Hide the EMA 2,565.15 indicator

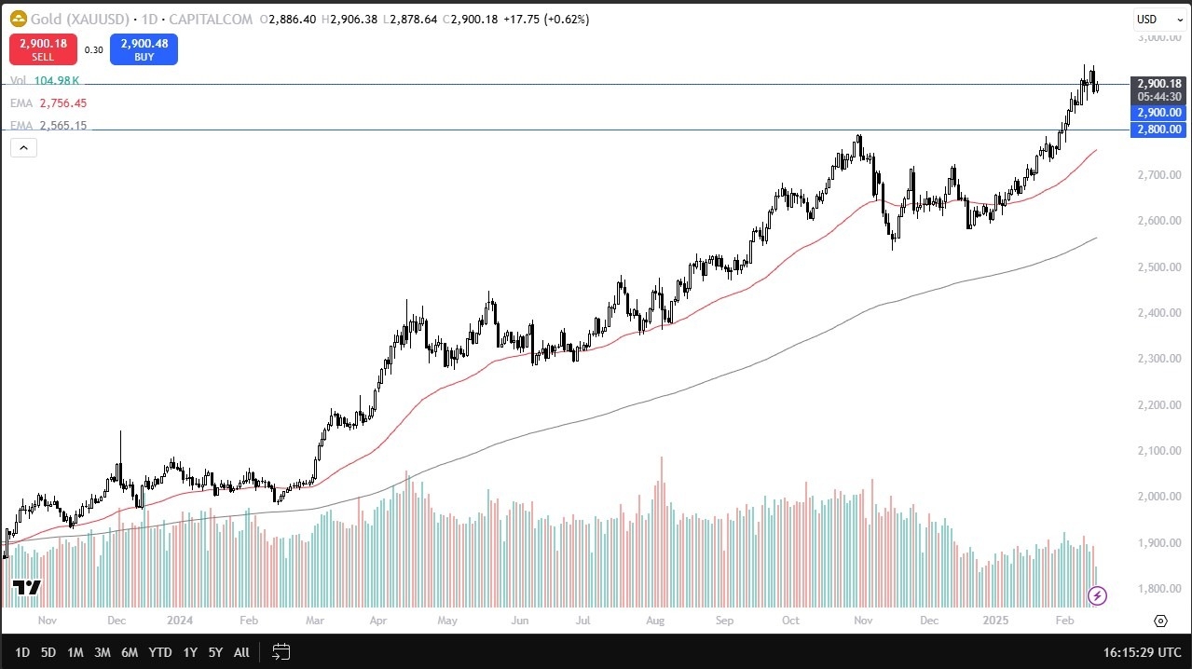pos(21,125)
